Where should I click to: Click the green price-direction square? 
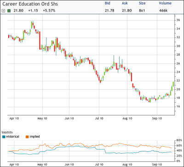pos(9,11)
